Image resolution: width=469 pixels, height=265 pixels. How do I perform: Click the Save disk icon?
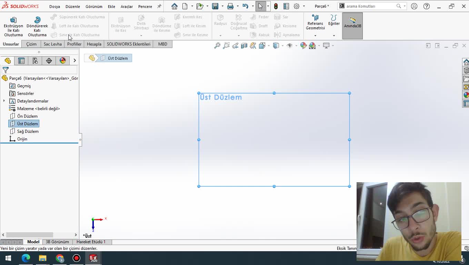coord(215,6)
